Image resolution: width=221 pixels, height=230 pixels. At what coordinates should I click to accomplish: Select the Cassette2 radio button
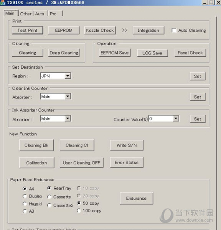(x=49, y=205)
